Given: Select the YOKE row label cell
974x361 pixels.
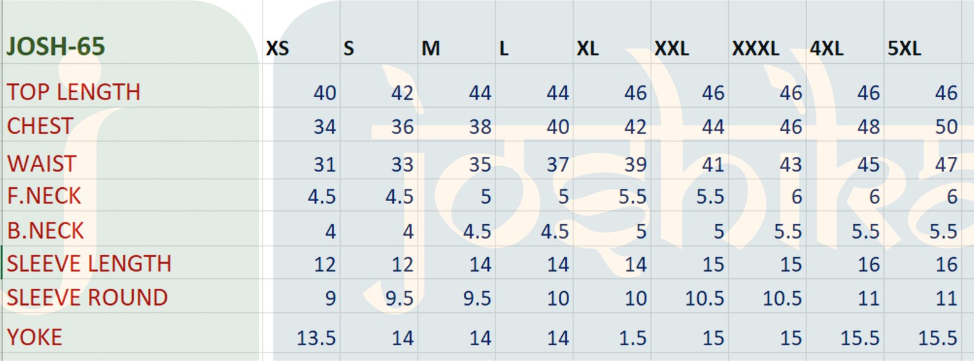Looking at the screenshot, I should pyautogui.click(x=35, y=337).
